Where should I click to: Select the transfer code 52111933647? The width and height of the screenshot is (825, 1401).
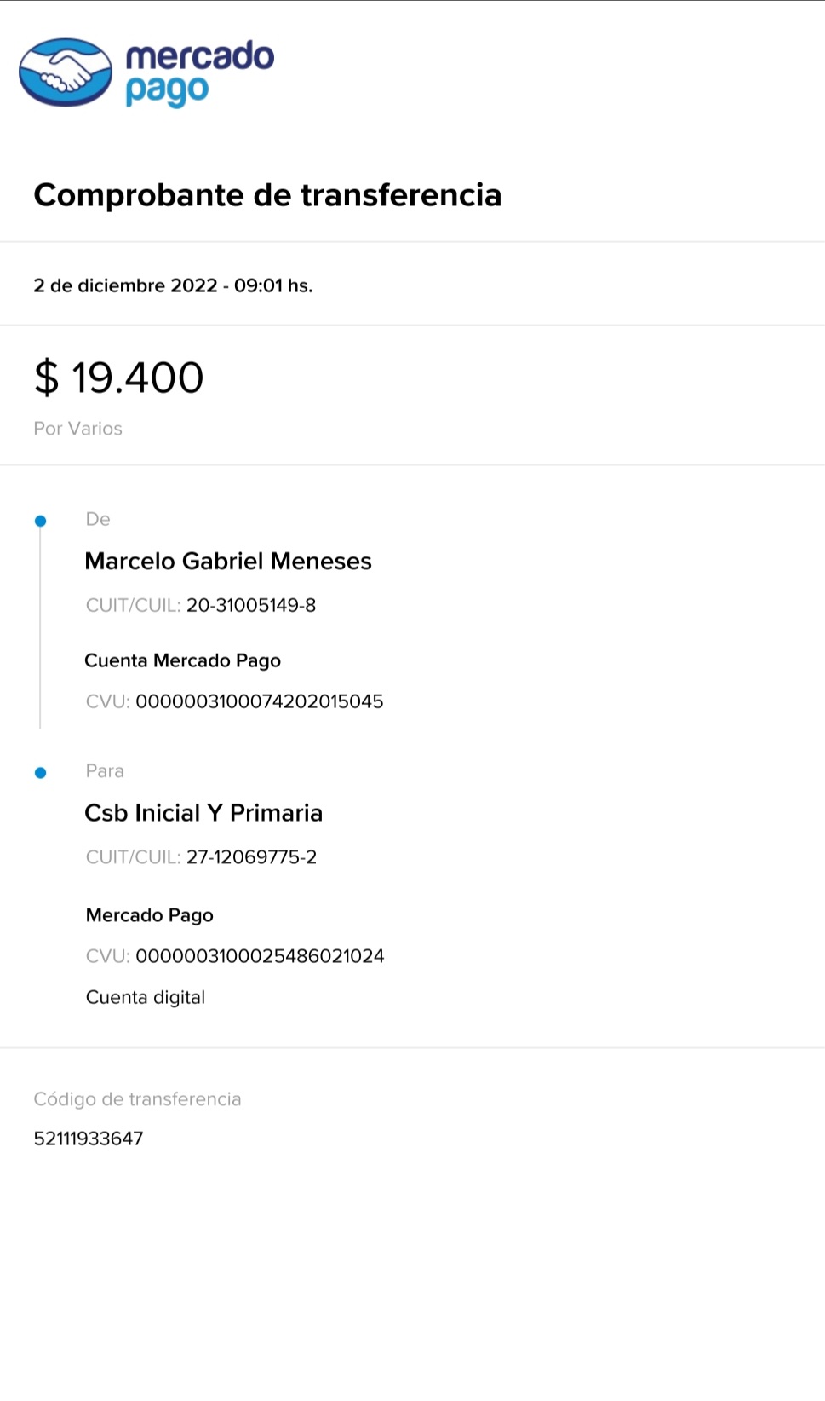(89, 1139)
